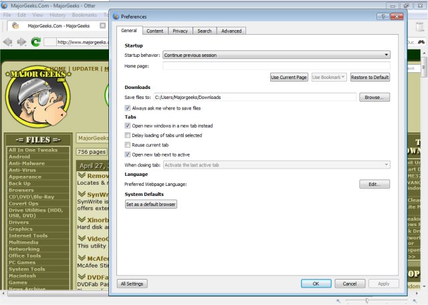Click the binoculars search icon in Otter toolbar
428x305 pixels.
point(421,41)
